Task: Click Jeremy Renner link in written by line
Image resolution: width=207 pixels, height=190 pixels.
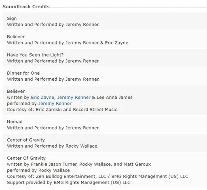Action: 74,97
